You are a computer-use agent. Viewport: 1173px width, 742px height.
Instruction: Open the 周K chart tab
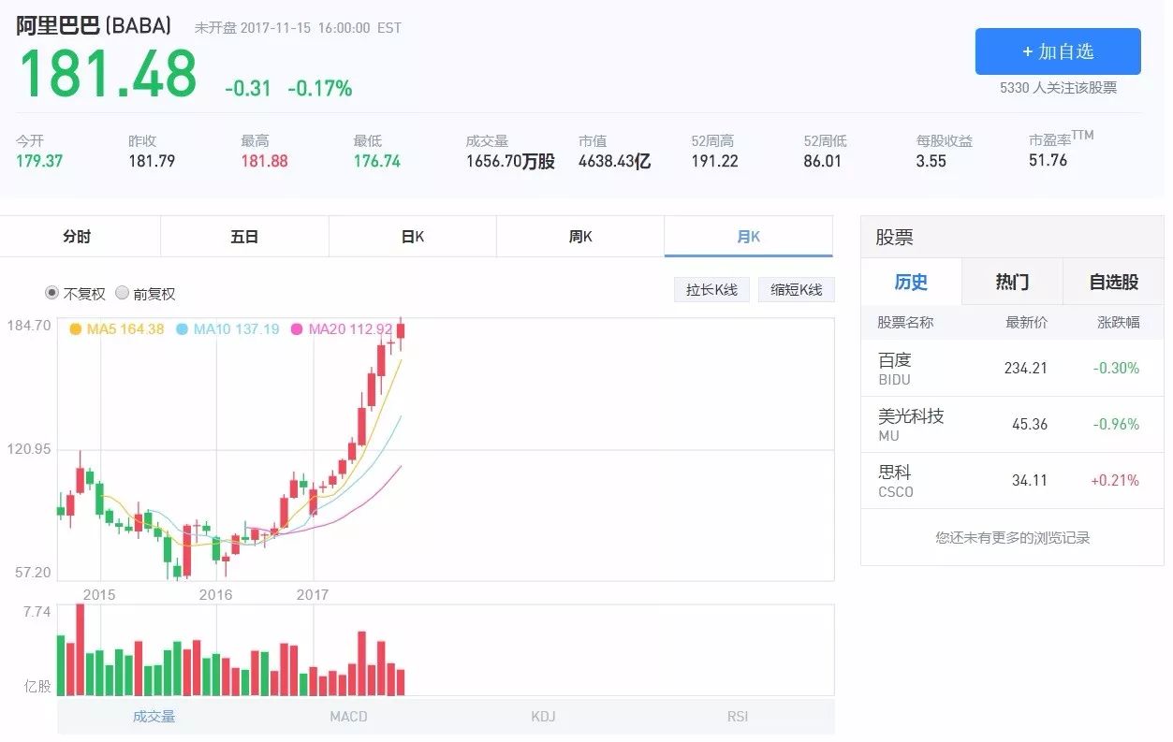(580, 237)
